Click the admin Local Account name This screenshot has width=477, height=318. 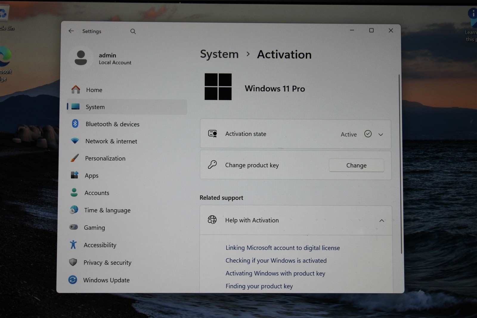pos(115,58)
